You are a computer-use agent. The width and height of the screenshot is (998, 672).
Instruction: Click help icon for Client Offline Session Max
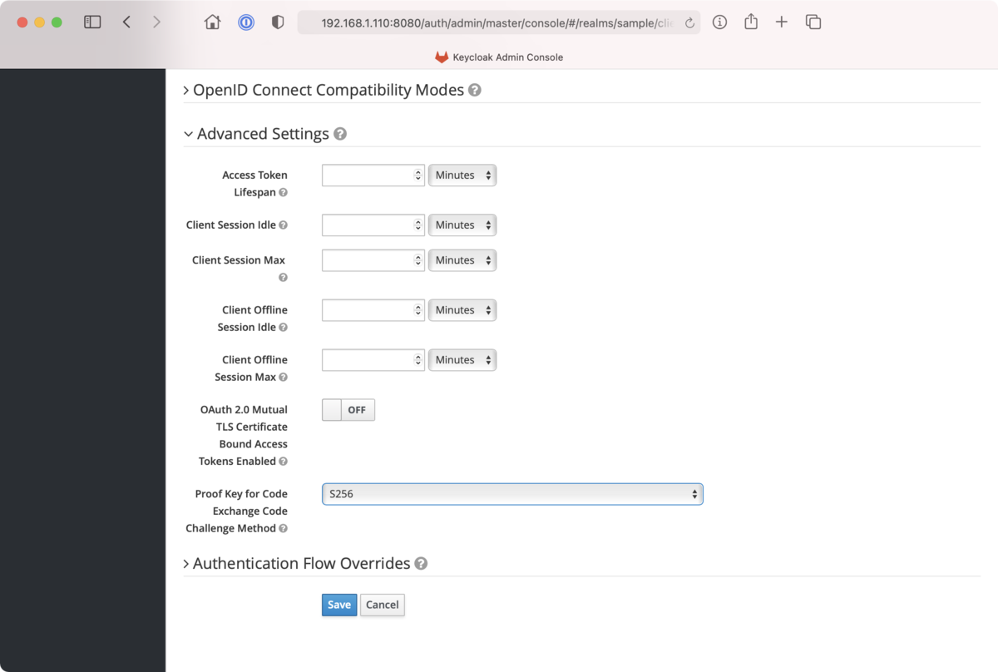coord(284,378)
